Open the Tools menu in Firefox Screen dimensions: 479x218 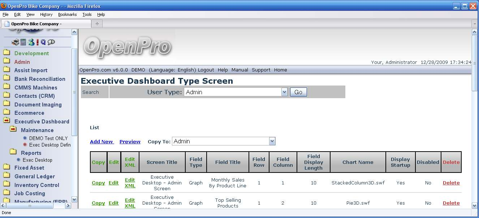point(87,14)
